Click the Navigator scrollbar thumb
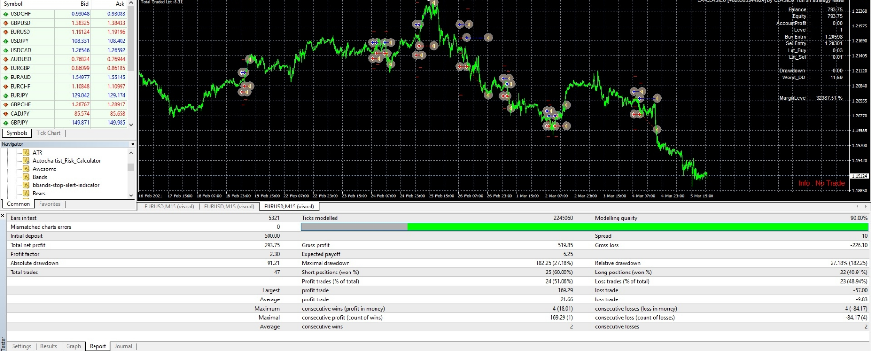Image resolution: width=873 pixels, height=351 pixels. [x=131, y=168]
